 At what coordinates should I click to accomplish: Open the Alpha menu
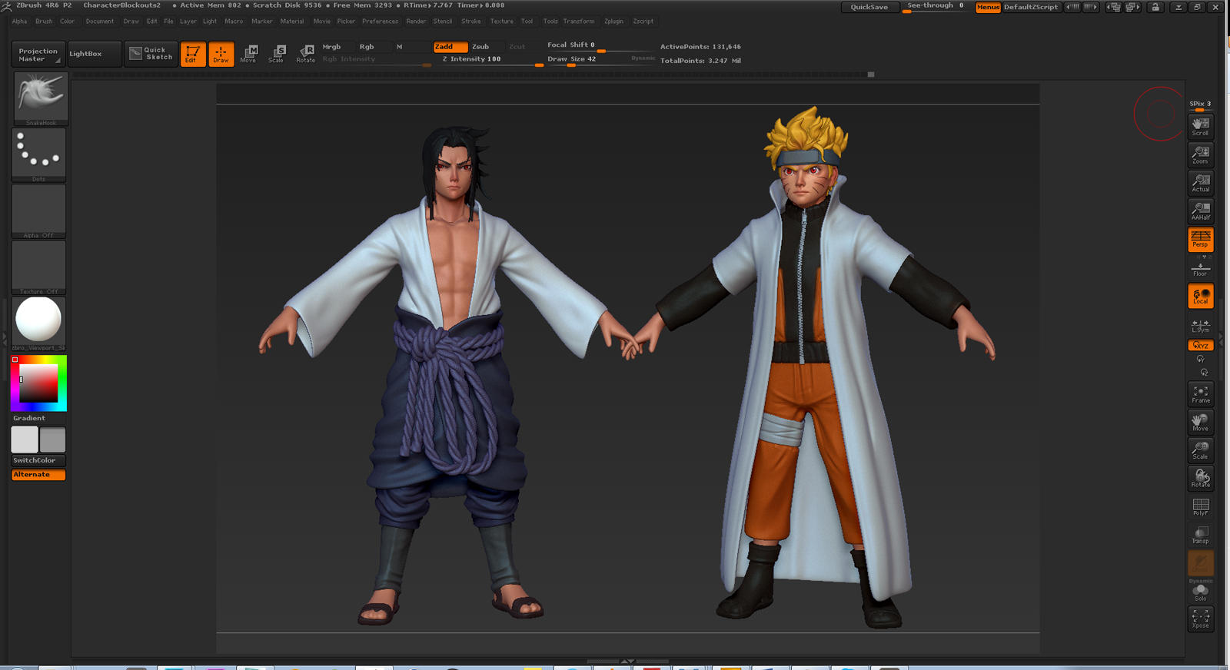point(19,22)
